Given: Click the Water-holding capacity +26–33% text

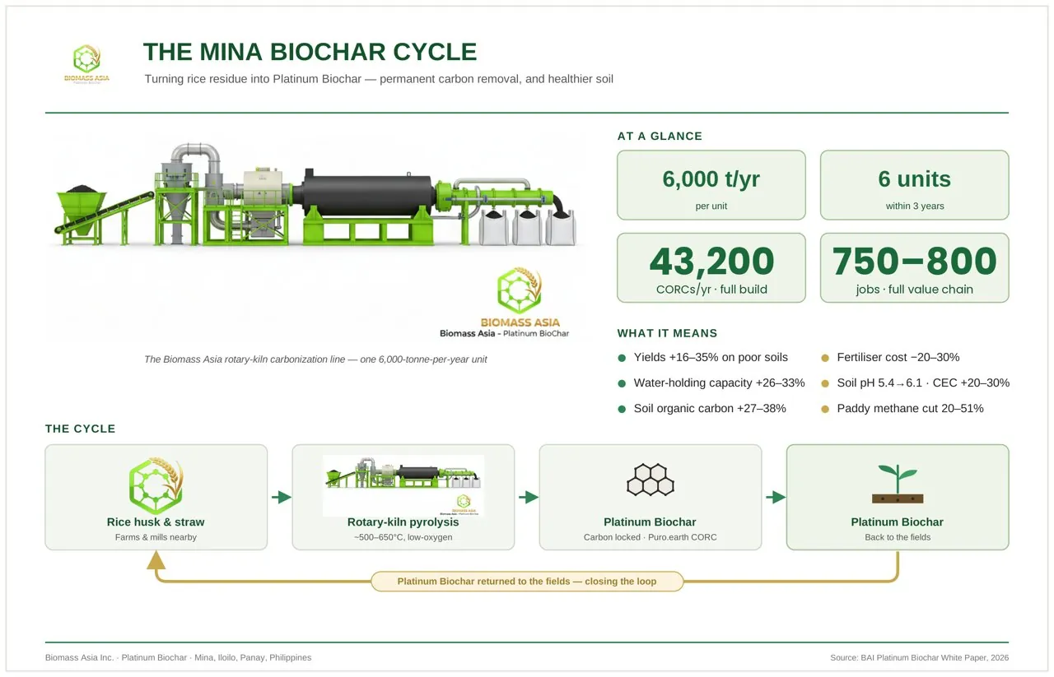Looking at the screenshot, I should (x=719, y=383).
